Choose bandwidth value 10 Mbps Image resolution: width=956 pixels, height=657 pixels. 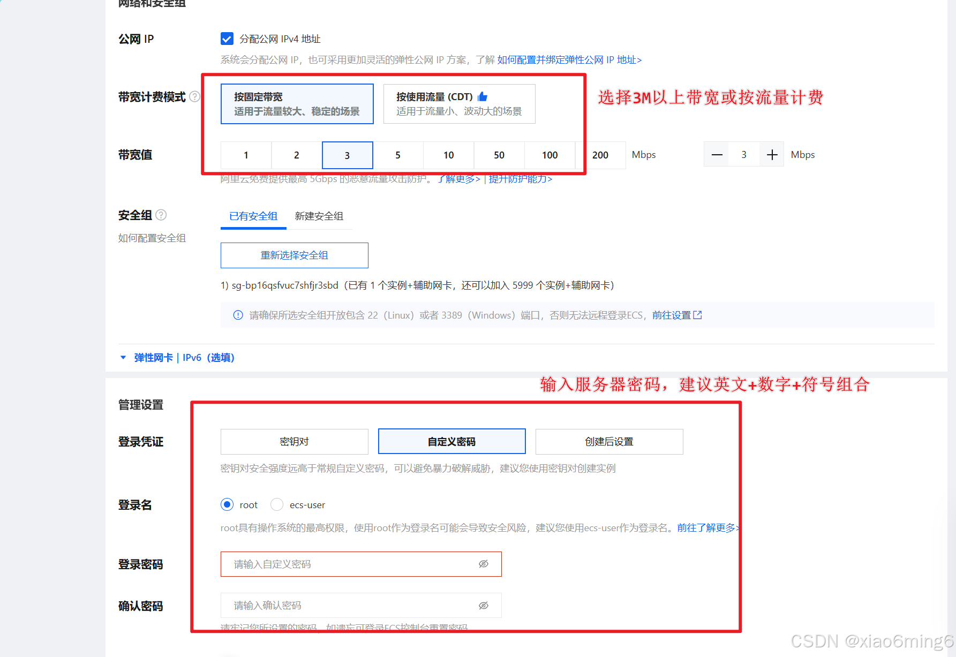[x=448, y=155]
